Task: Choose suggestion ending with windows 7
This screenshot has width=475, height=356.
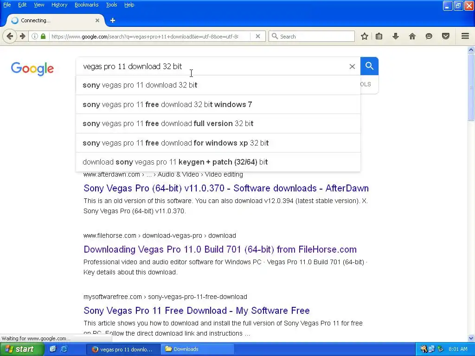Action: 218,104
